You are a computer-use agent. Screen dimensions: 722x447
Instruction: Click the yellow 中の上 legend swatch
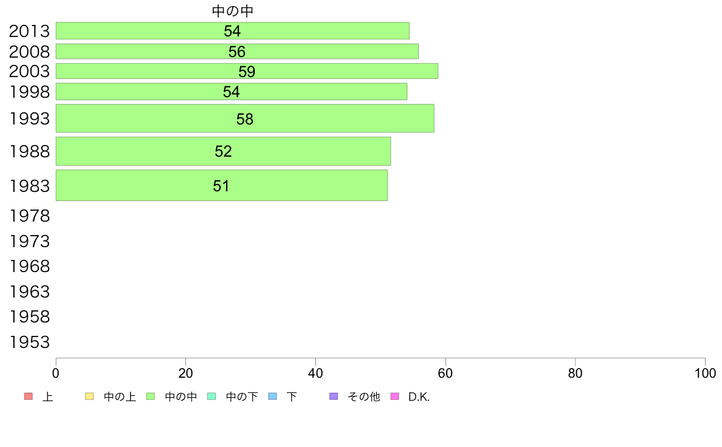point(89,397)
